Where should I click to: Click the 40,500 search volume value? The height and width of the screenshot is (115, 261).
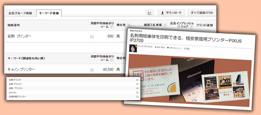(108, 69)
